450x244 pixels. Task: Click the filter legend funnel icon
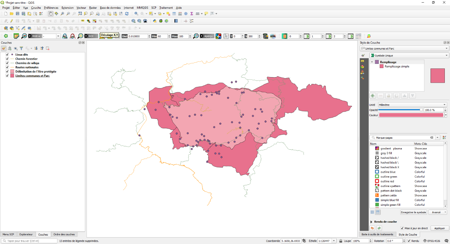pyautogui.click(x=21, y=49)
